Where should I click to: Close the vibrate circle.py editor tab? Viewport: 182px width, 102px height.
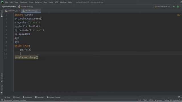39,11
